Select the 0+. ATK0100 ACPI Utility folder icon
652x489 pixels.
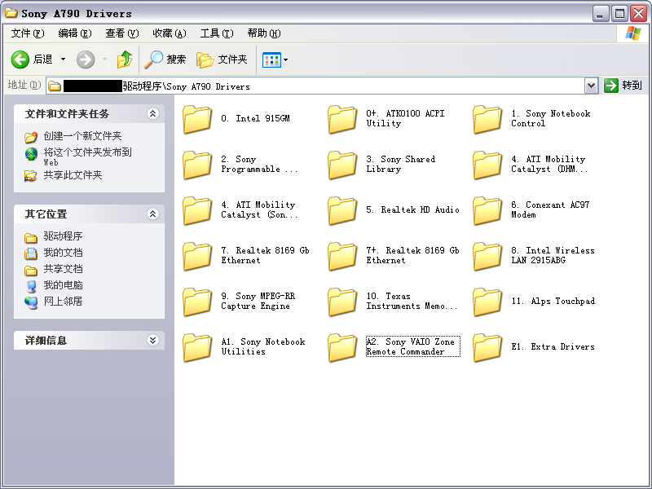click(342, 119)
